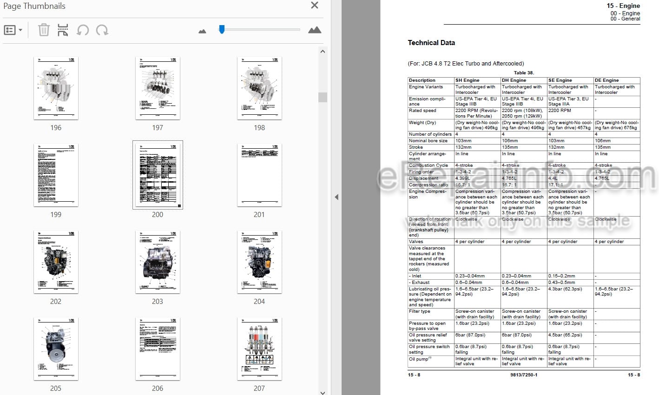659x395 pixels.
Task: Close the Page Thumbnails panel
Action: [x=315, y=6]
